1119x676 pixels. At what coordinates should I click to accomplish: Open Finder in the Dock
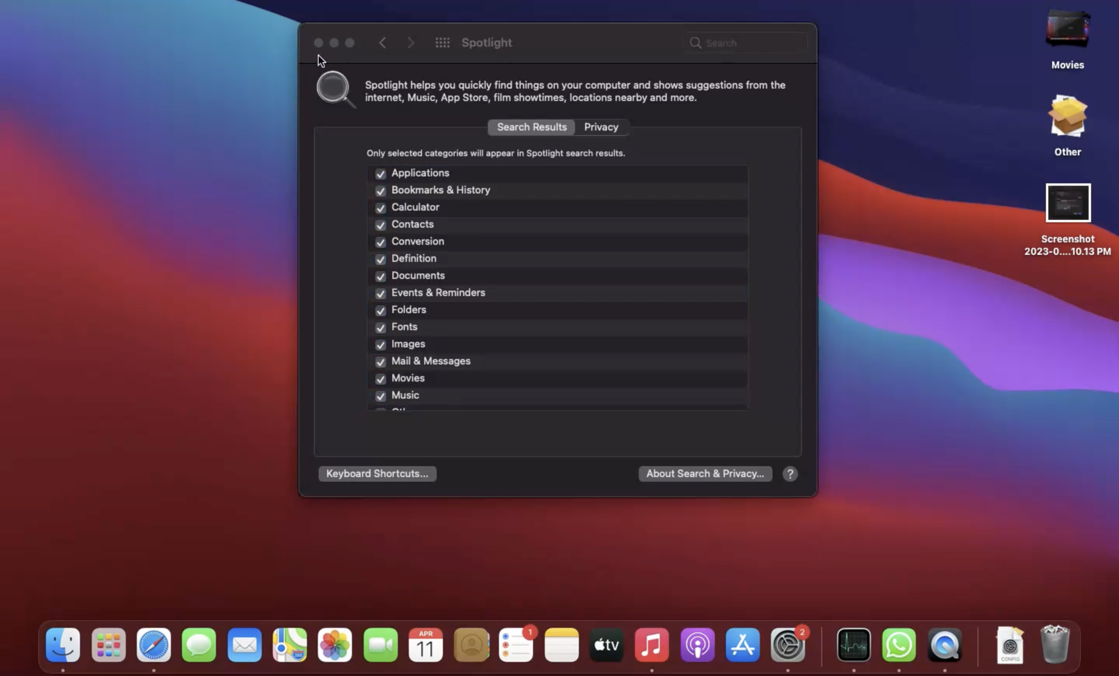point(63,645)
